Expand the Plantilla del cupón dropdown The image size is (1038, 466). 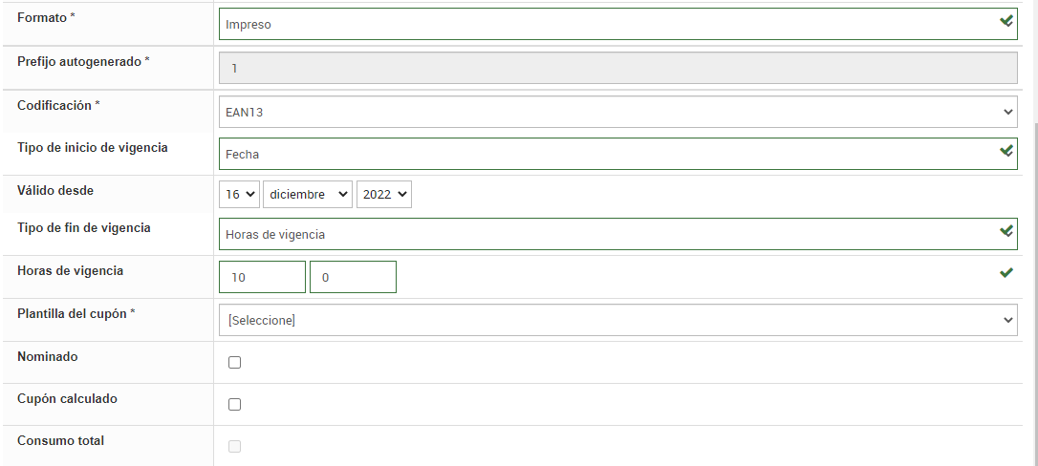[617, 320]
